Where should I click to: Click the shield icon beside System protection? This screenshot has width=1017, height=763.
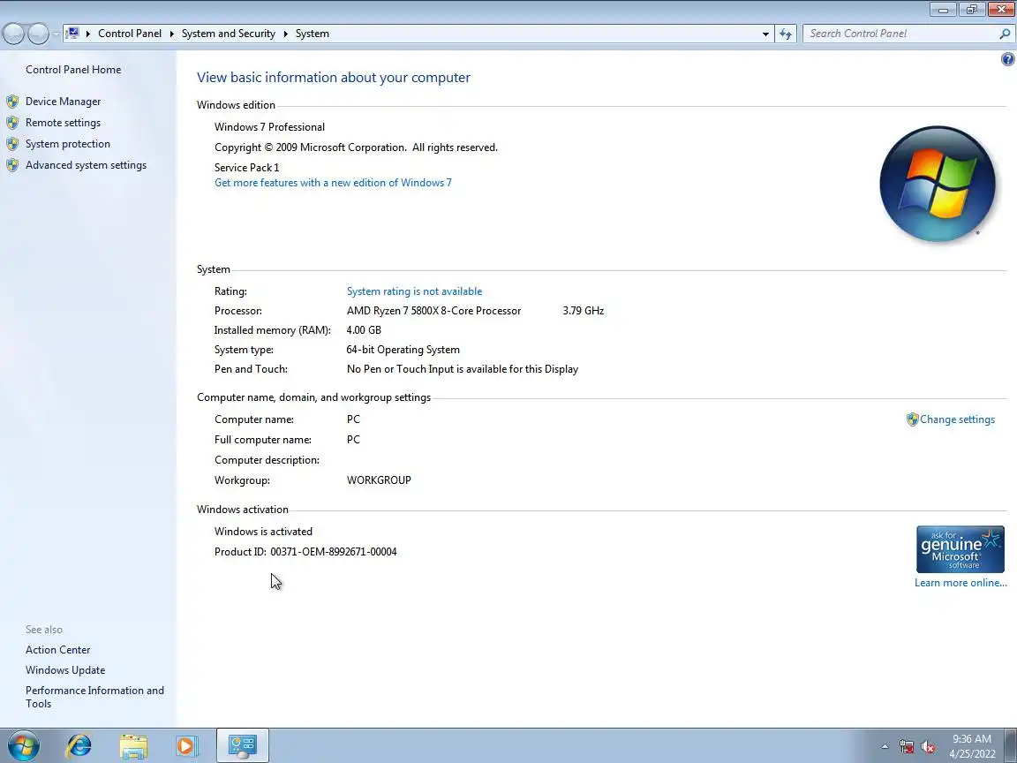pyautogui.click(x=12, y=144)
